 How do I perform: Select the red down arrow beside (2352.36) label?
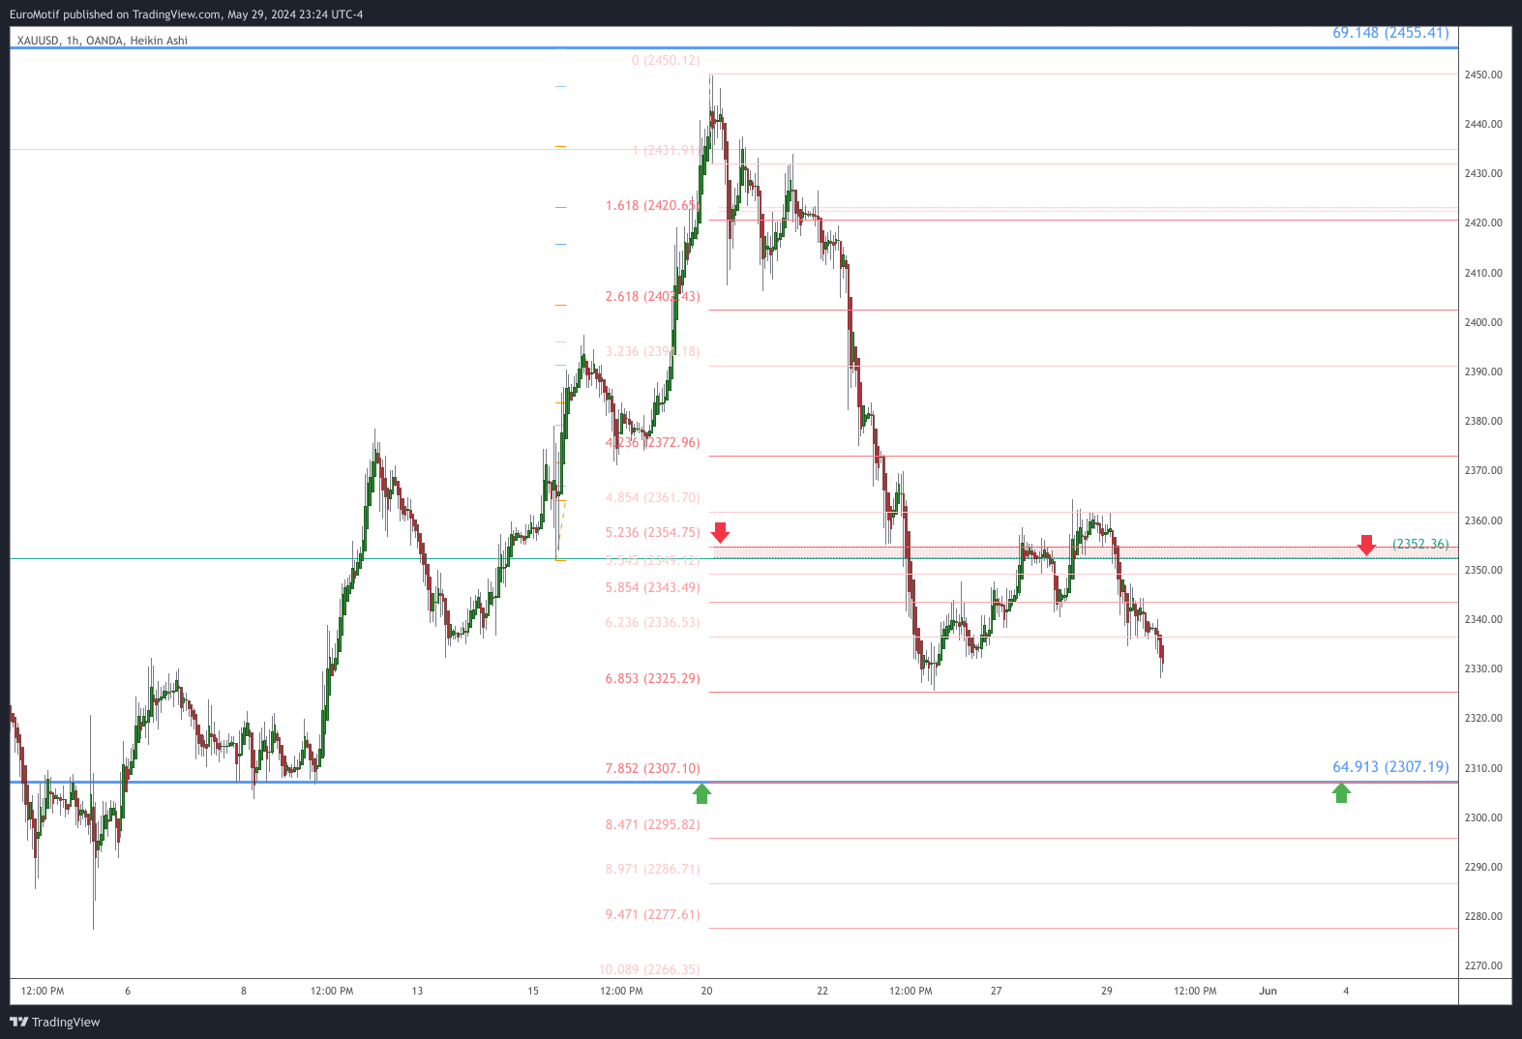(x=1366, y=545)
